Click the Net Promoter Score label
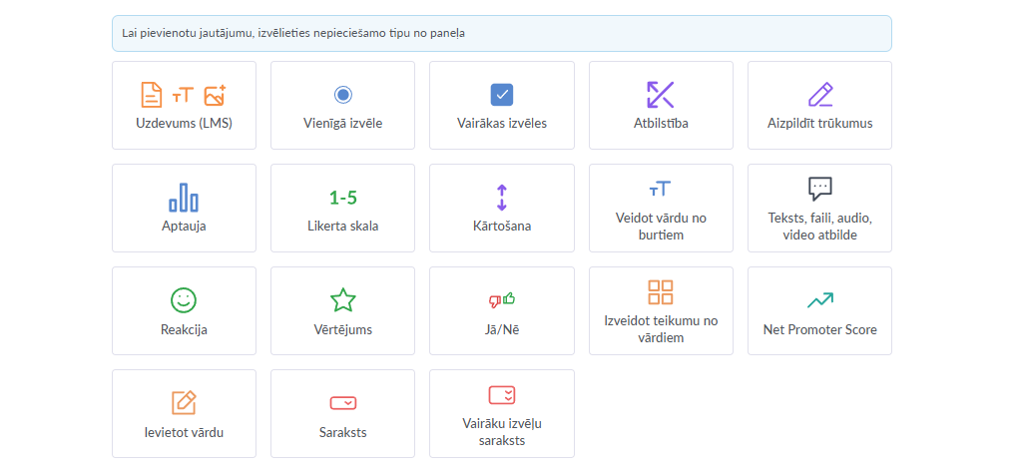Screen dimensions: 1014x472 [820, 329]
